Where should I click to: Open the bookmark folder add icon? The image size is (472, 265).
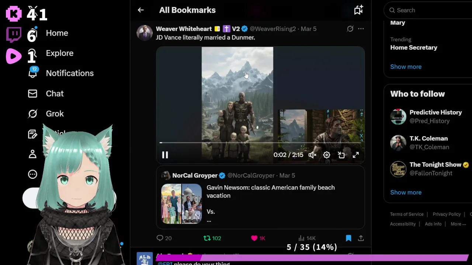click(358, 10)
